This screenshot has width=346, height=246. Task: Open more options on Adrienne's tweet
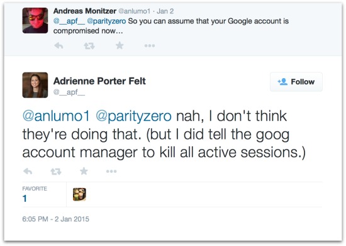pyautogui.click(x=111, y=171)
